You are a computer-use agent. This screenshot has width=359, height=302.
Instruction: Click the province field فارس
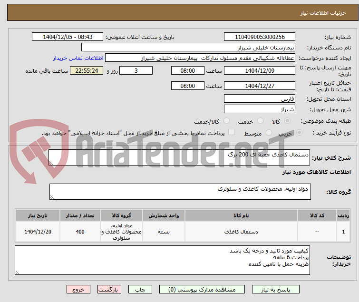260,98
